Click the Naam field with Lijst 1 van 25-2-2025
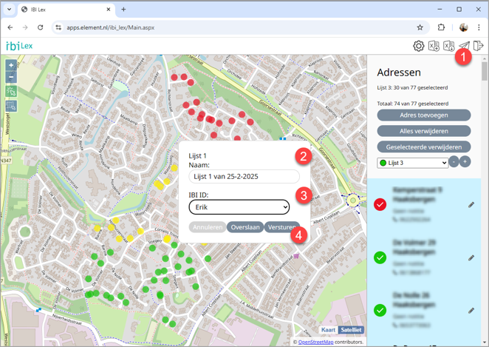Screen dimensions: 489x347 coord(244,177)
